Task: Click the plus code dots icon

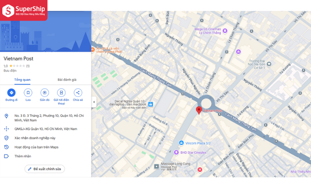Action: point(6,129)
